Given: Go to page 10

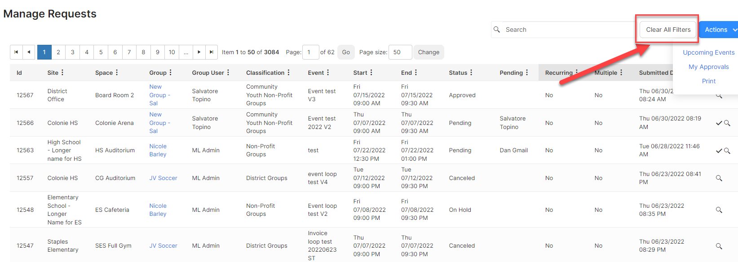Looking at the screenshot, I should click(x=172, y=52).
